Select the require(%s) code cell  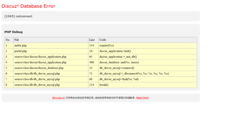(148, 46)
